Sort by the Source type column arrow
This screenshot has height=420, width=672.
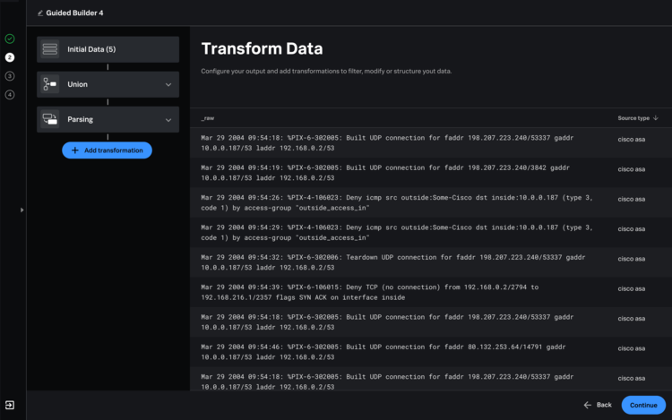pos(656,117)
